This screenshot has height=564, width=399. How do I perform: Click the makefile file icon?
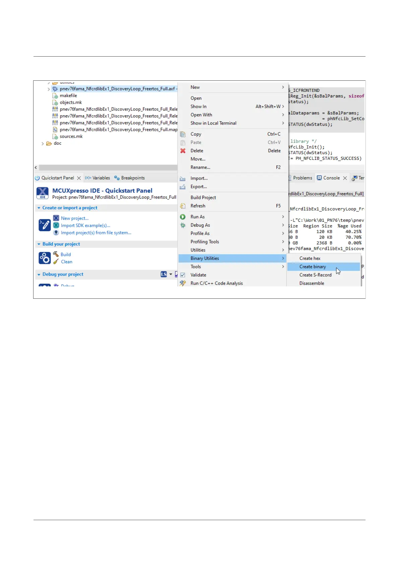point(55,96)
